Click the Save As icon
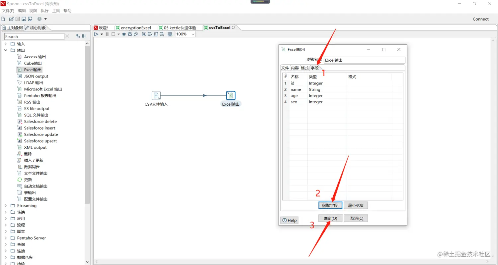This screenshot has height=265, width=498. pos(30,19)
